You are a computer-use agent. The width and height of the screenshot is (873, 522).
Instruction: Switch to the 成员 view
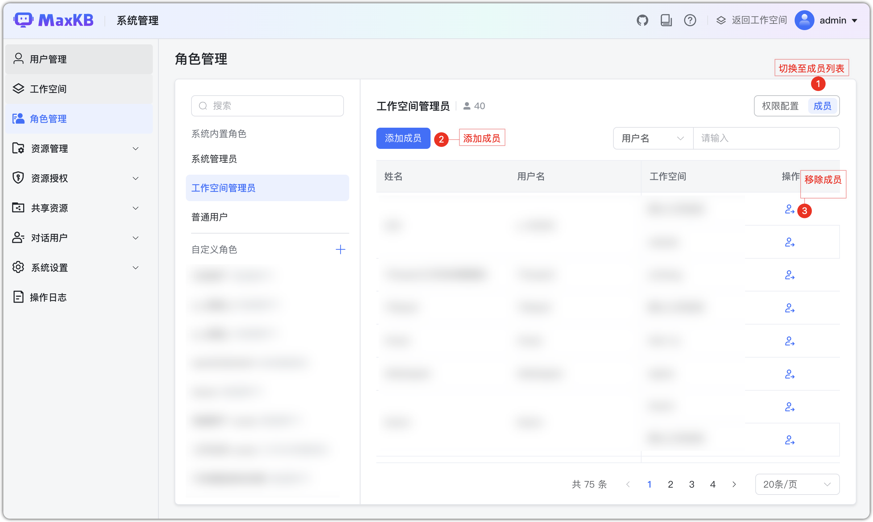click(822, 106)
